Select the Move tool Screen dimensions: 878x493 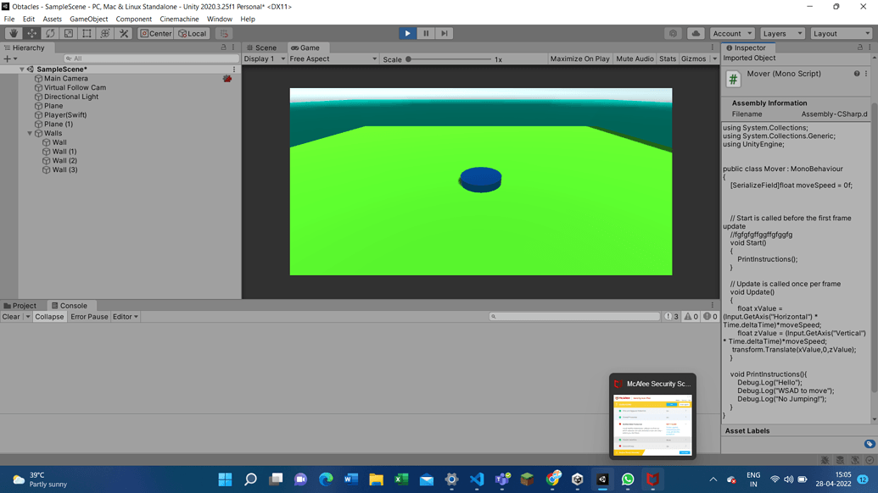click(31, 33)
